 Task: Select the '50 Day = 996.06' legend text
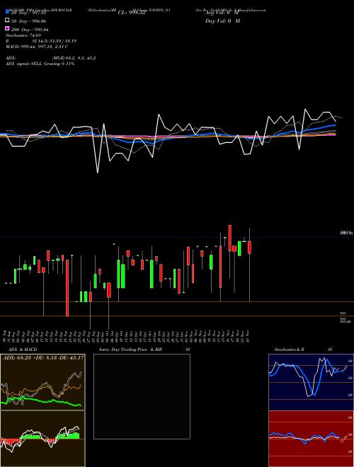pos(29,21)
